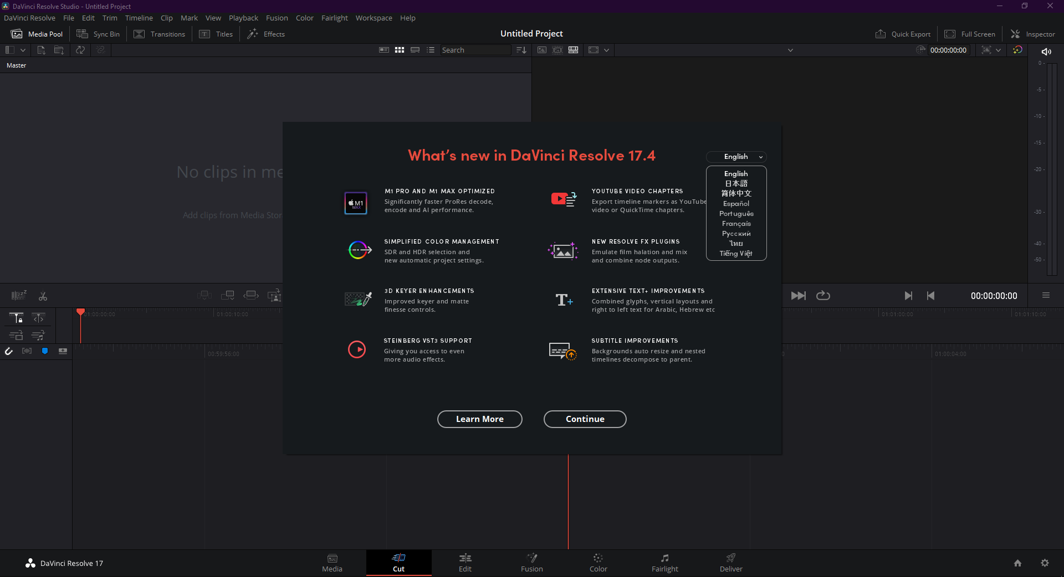Expand the viewer safe area dropdown arrow
This screenshot has height=577, width=1064.
tap(606, 50)
